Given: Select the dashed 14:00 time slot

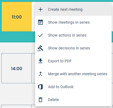Looking at the screenshot, I should (x=16, y=68).
